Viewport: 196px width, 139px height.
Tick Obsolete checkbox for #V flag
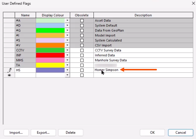[82, 45]
